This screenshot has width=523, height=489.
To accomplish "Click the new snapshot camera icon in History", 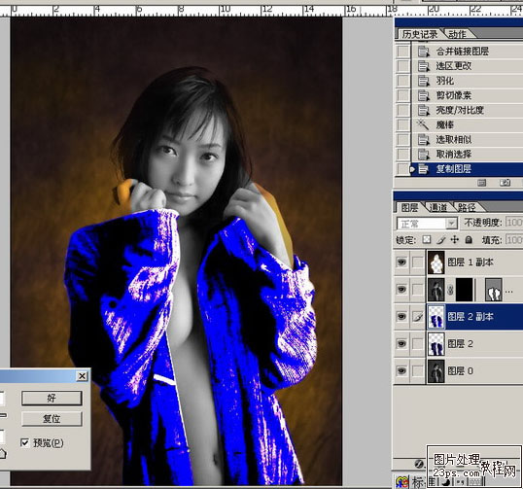I will [x=505, y=183].
